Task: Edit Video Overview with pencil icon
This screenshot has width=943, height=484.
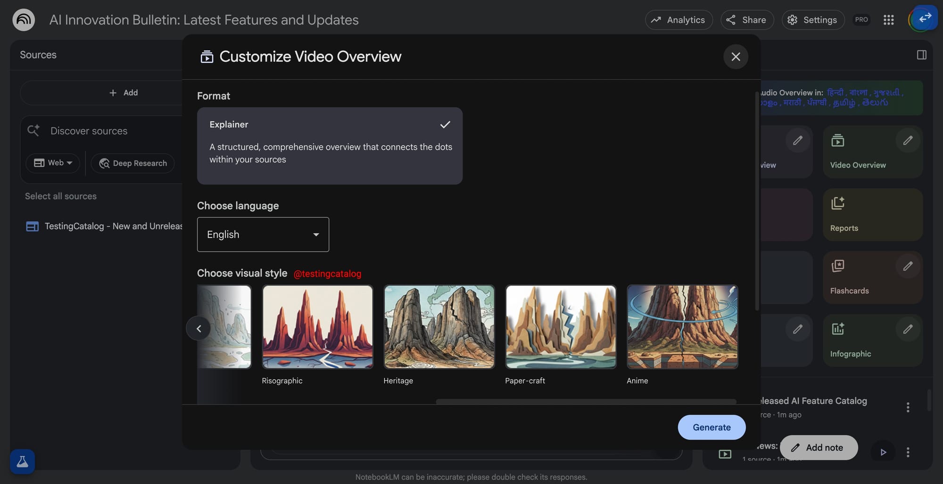Action: tap(908, 141)
